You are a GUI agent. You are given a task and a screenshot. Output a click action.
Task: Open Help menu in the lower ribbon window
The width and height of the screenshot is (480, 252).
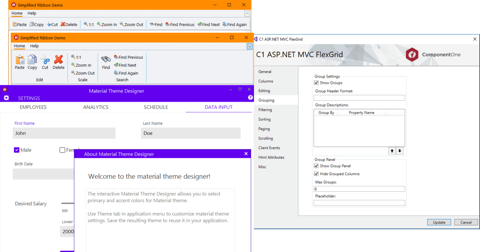point(34,46)
